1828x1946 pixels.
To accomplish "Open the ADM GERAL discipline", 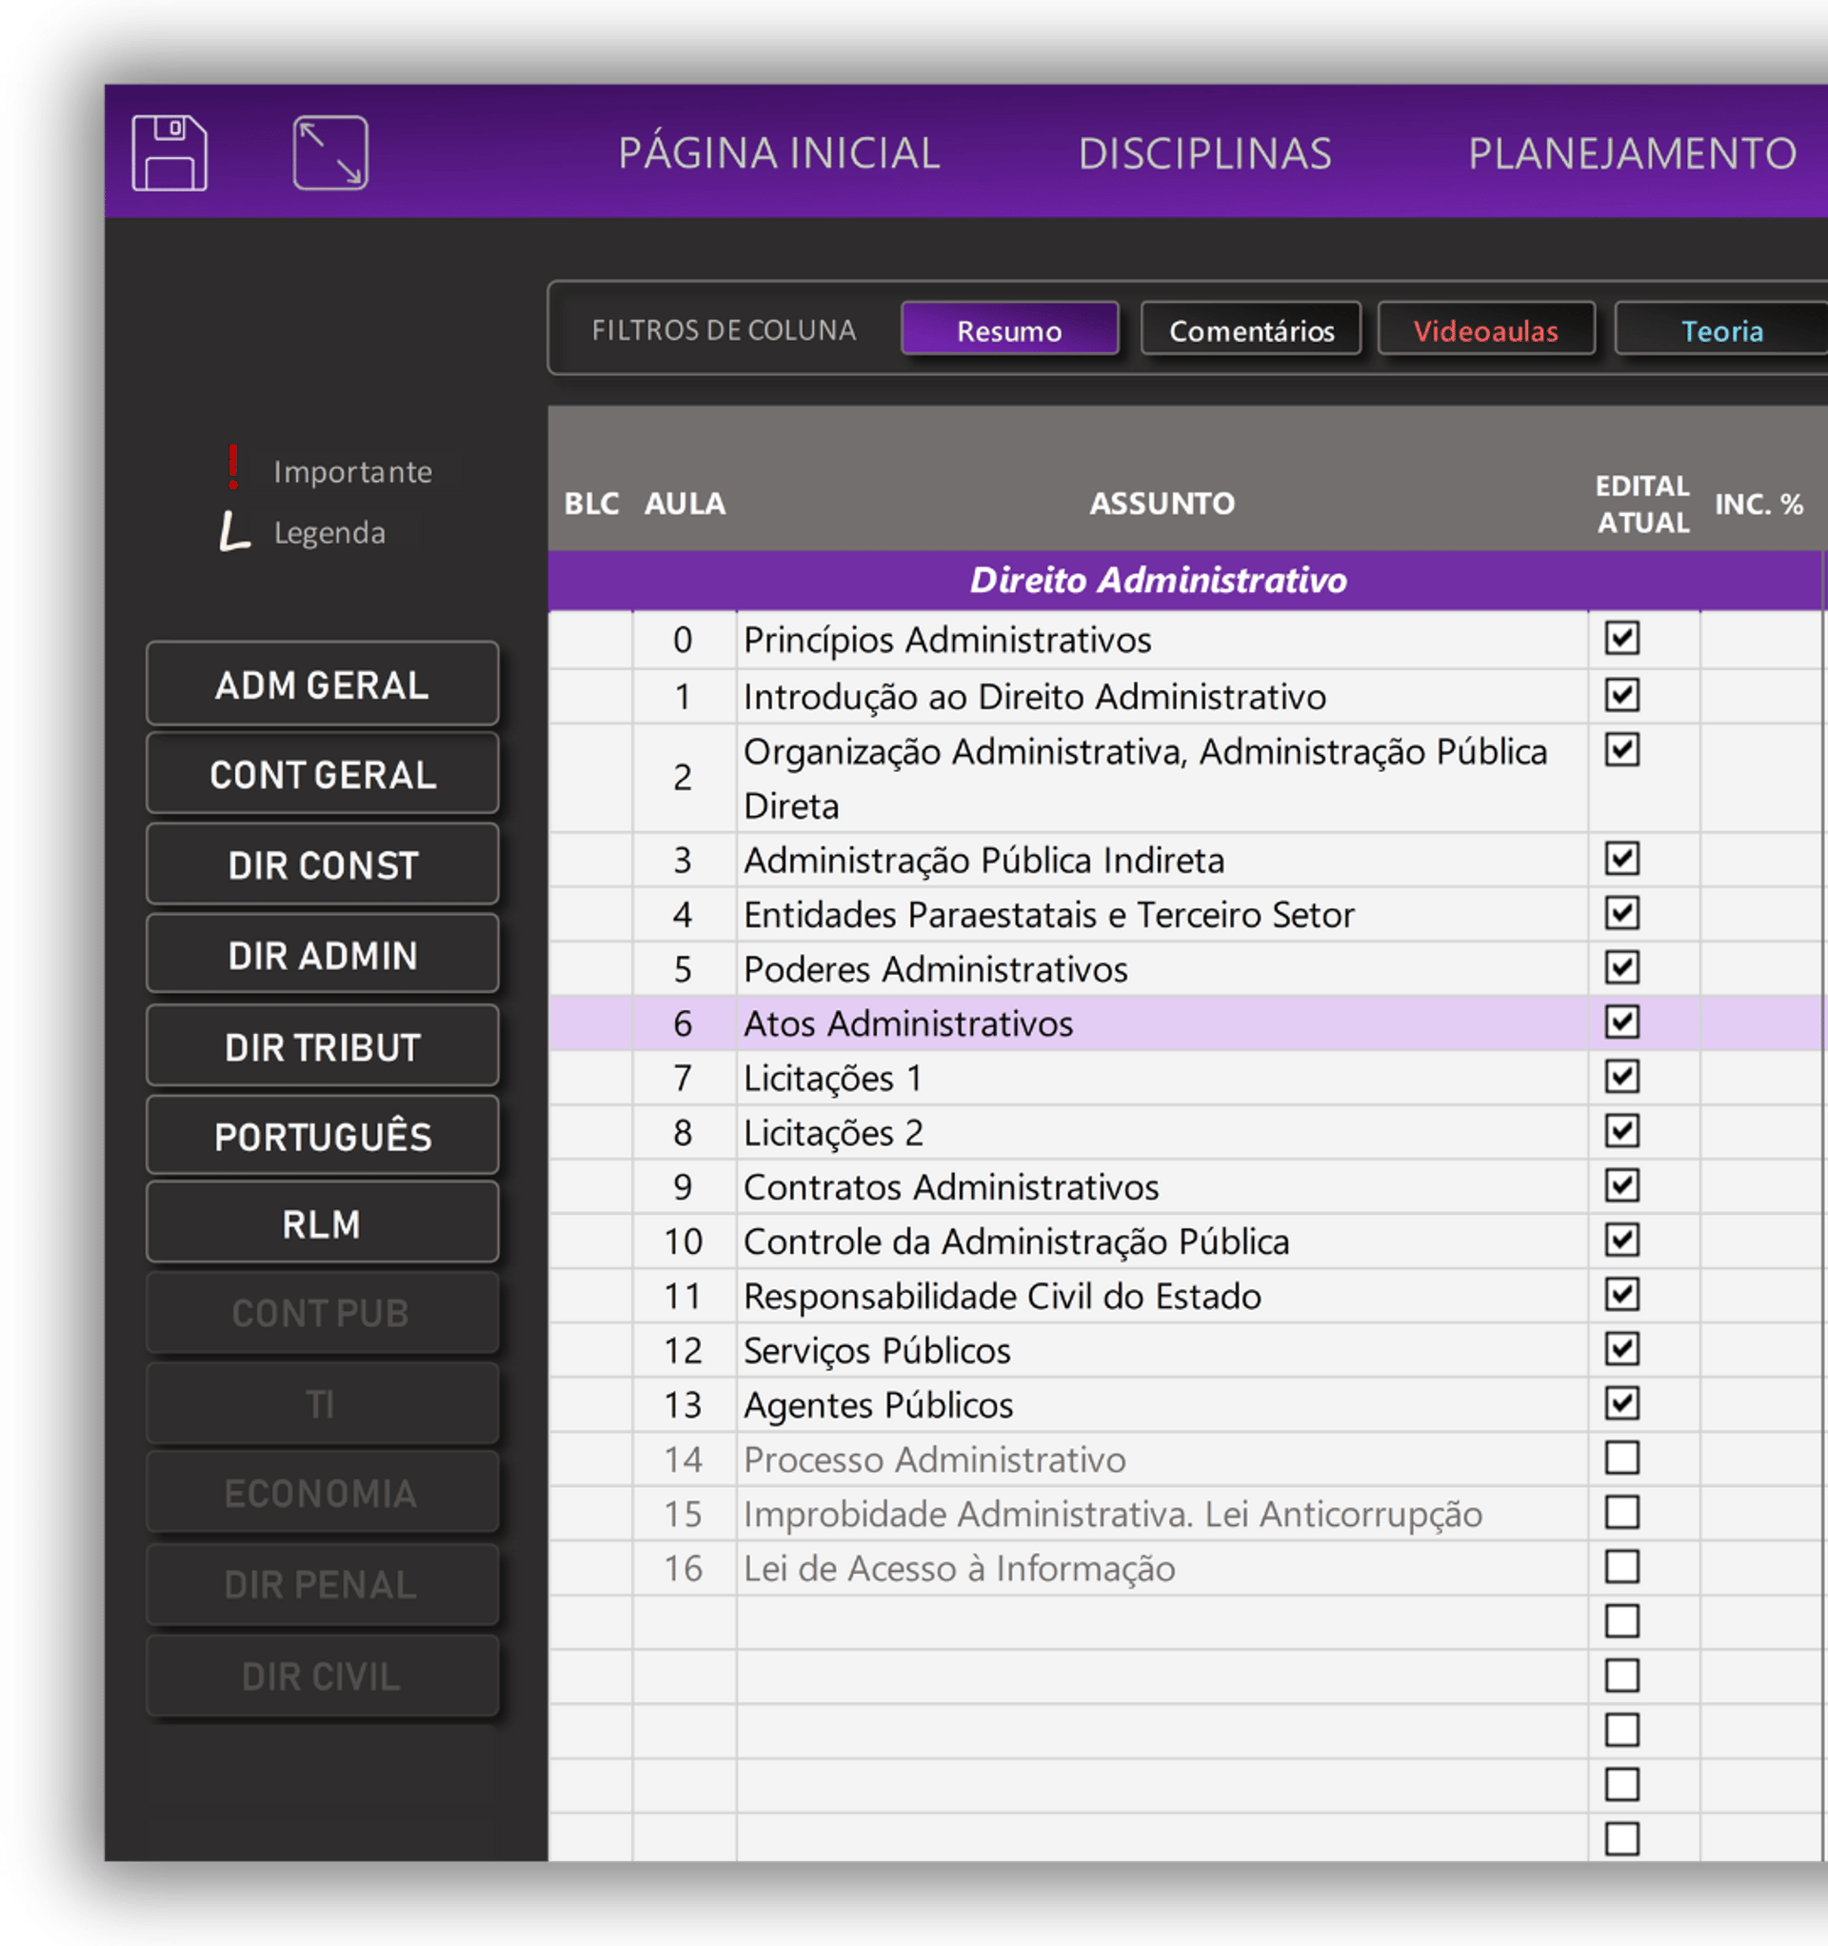I will (322, 685).
